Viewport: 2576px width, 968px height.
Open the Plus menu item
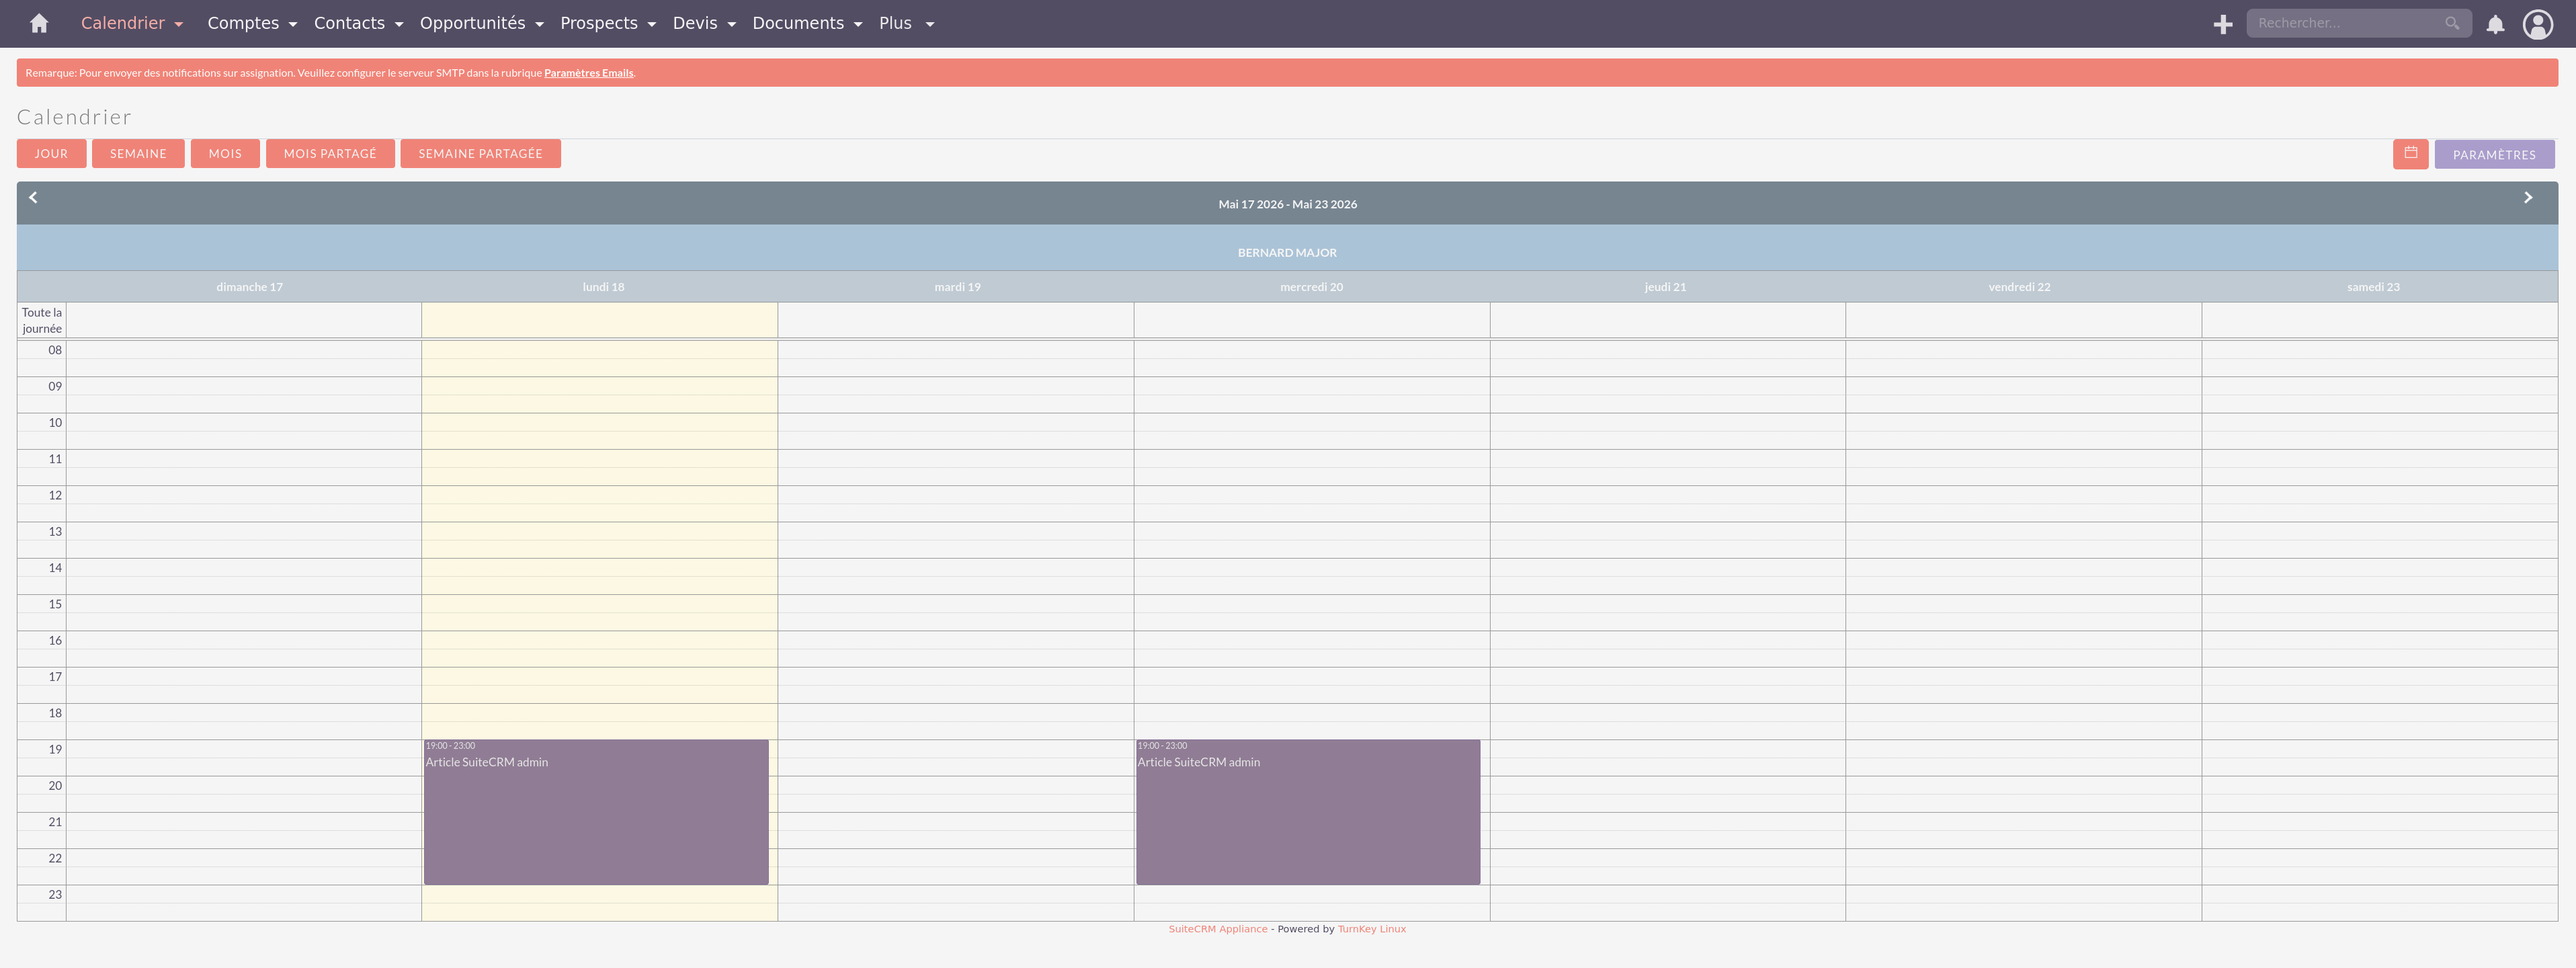[x=895, y=23]
